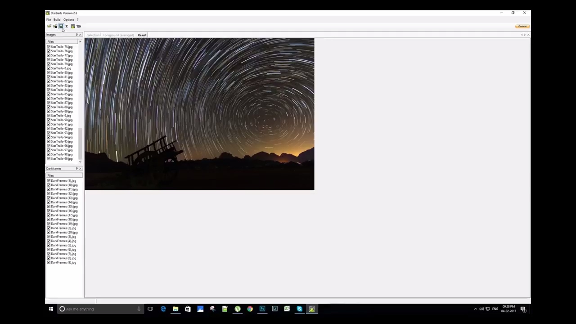Uncheck StarTrails-80.jpg checkbox
576x324 pixels.
[49, 72]
